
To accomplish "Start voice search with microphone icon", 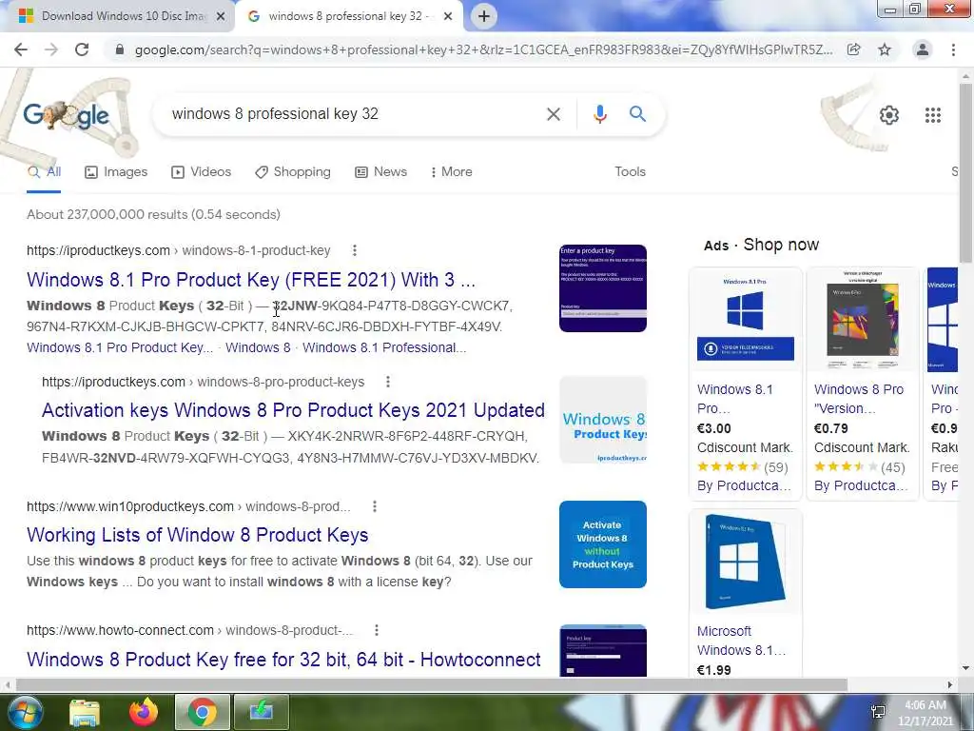I will click(x=600, y=114).
